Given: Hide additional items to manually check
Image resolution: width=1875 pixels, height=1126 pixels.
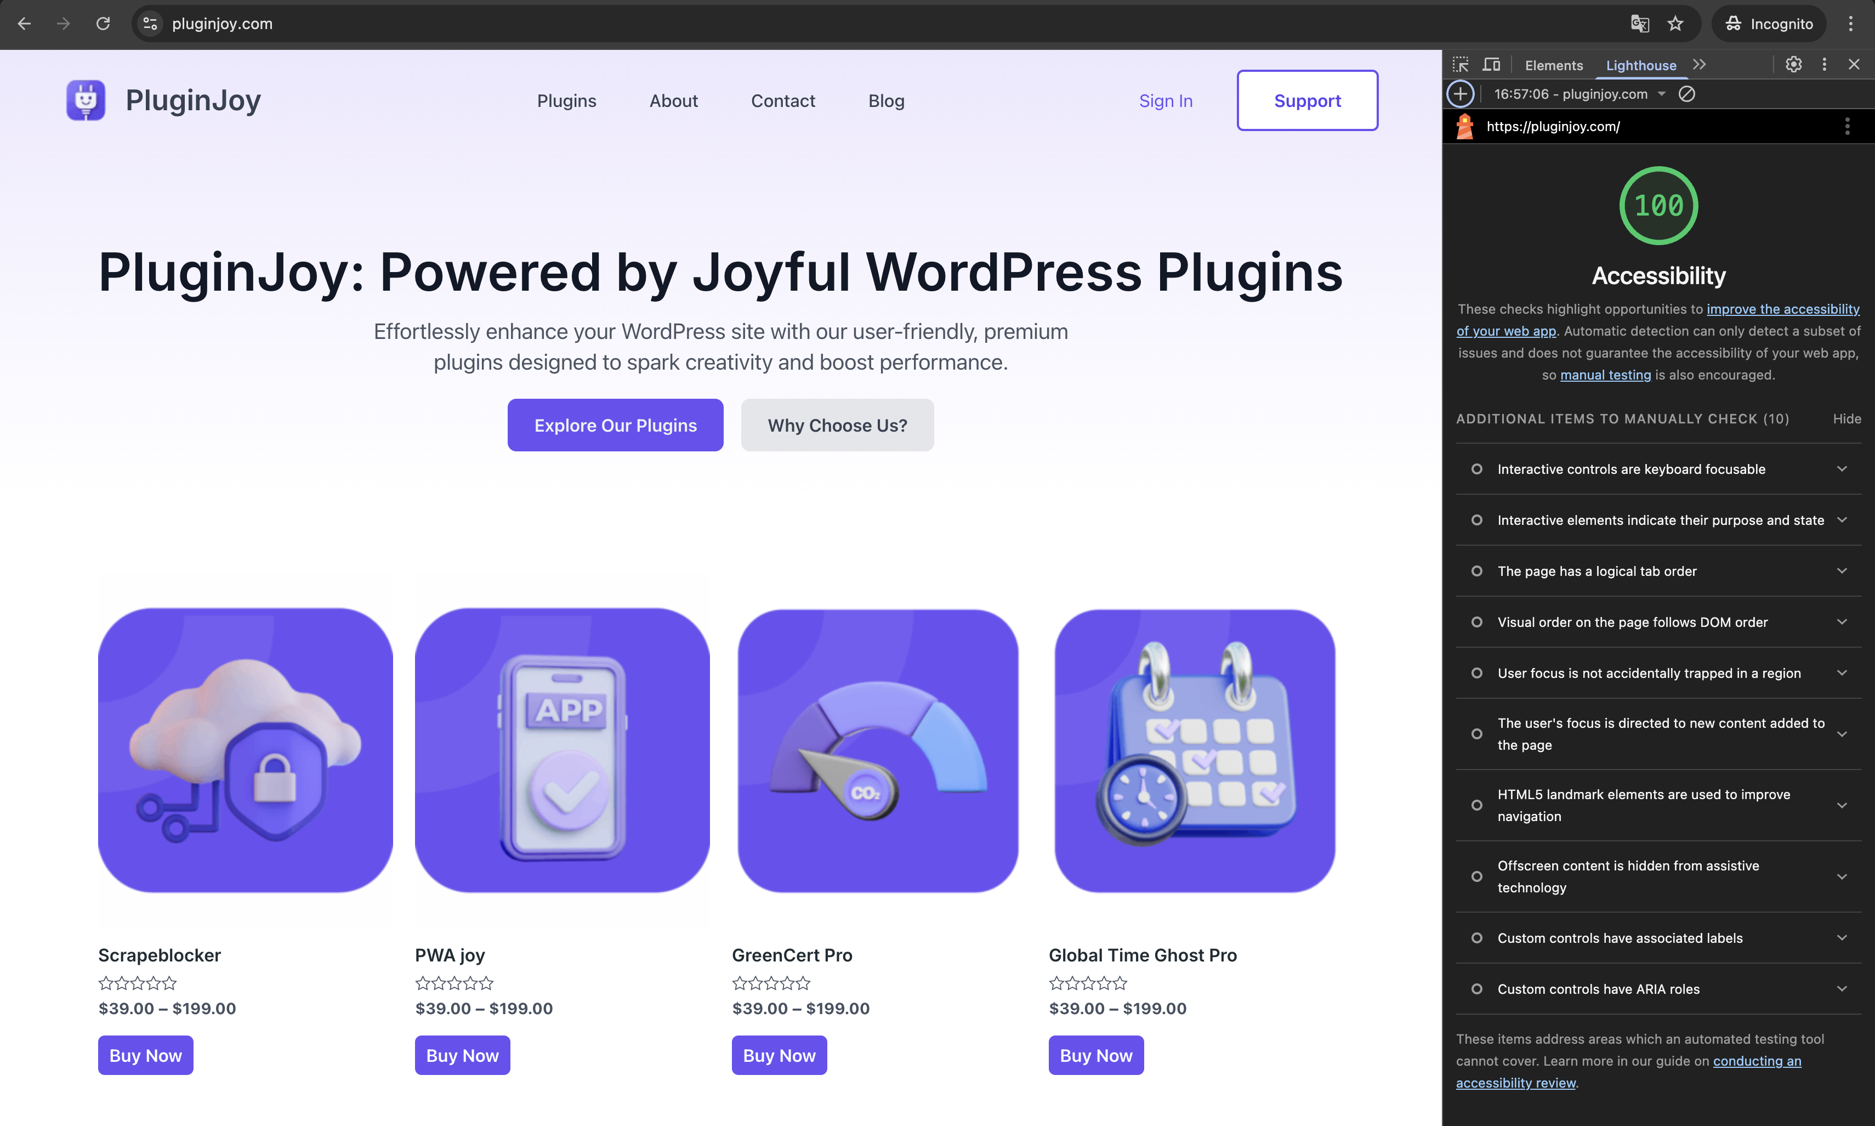Looking at the screenshot, I should (1846, 419).
